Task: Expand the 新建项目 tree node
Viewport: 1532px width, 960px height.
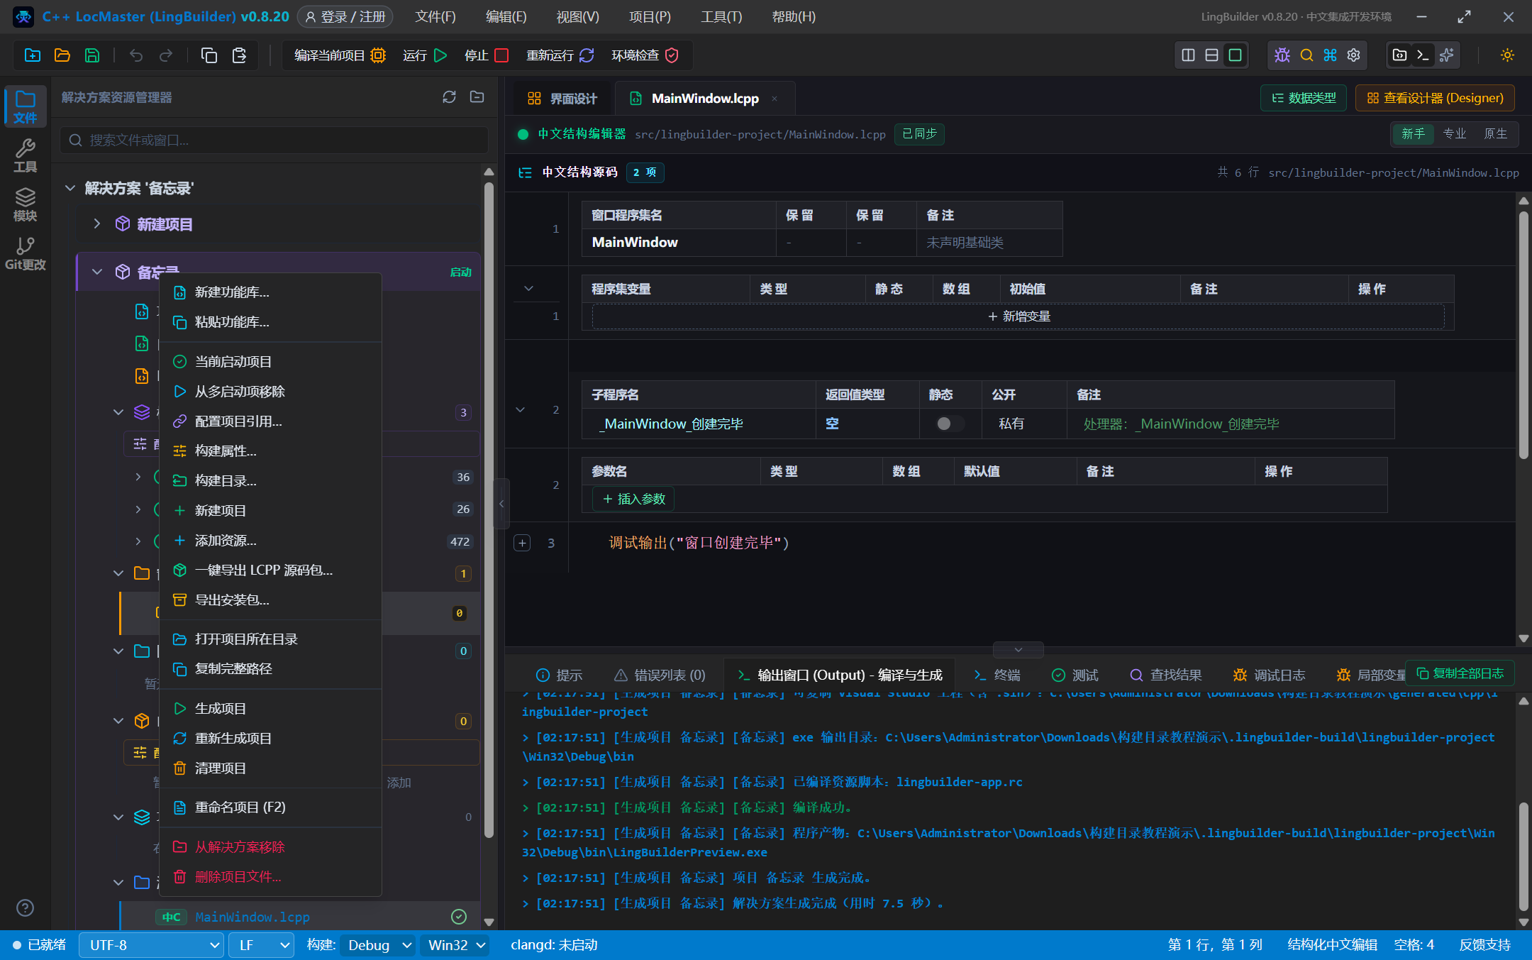Action: (x=97, y=224)
